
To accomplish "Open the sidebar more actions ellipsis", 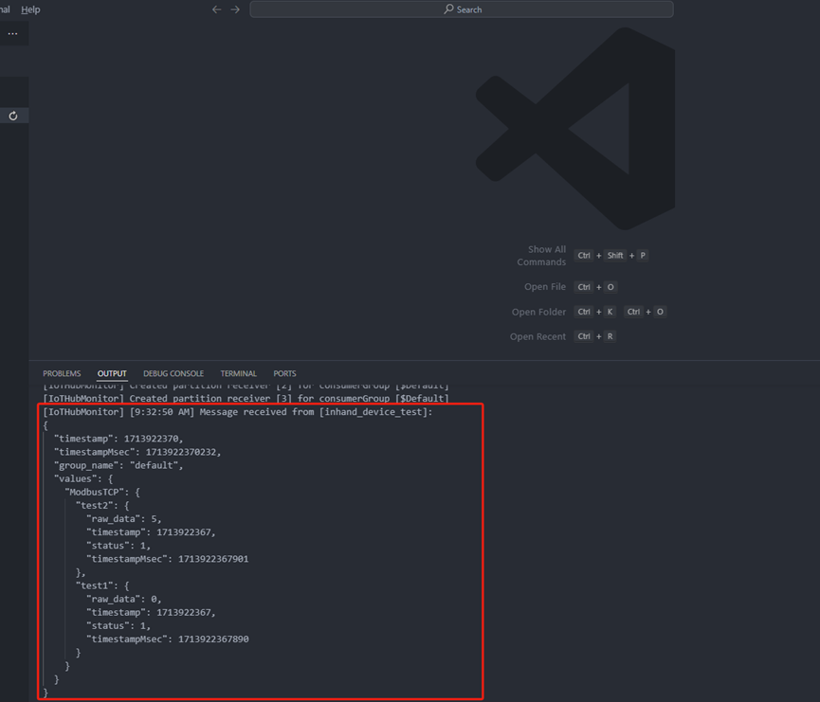I will tap(12, 34).
